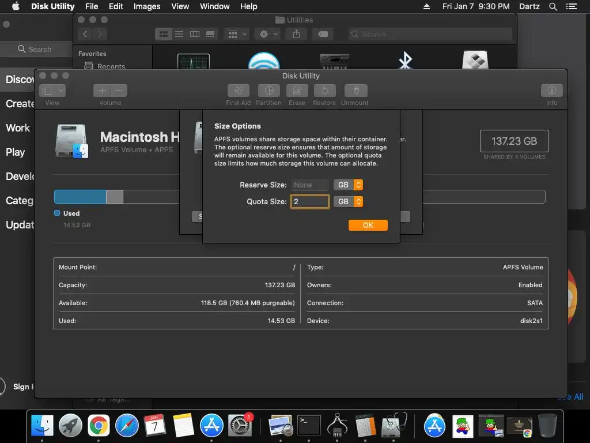
Task: Open the Info panel icon
Action: (551, 91)
